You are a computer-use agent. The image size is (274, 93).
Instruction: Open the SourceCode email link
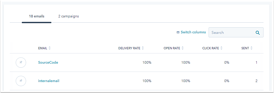pyautogui.click(x=48, y=62)
